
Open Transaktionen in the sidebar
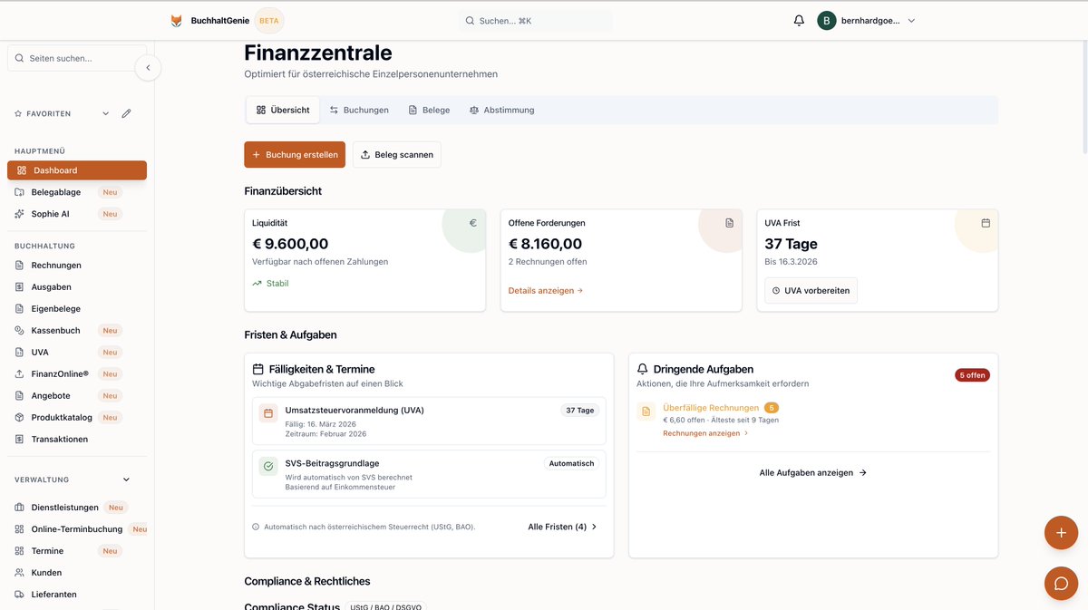point(77,439)
